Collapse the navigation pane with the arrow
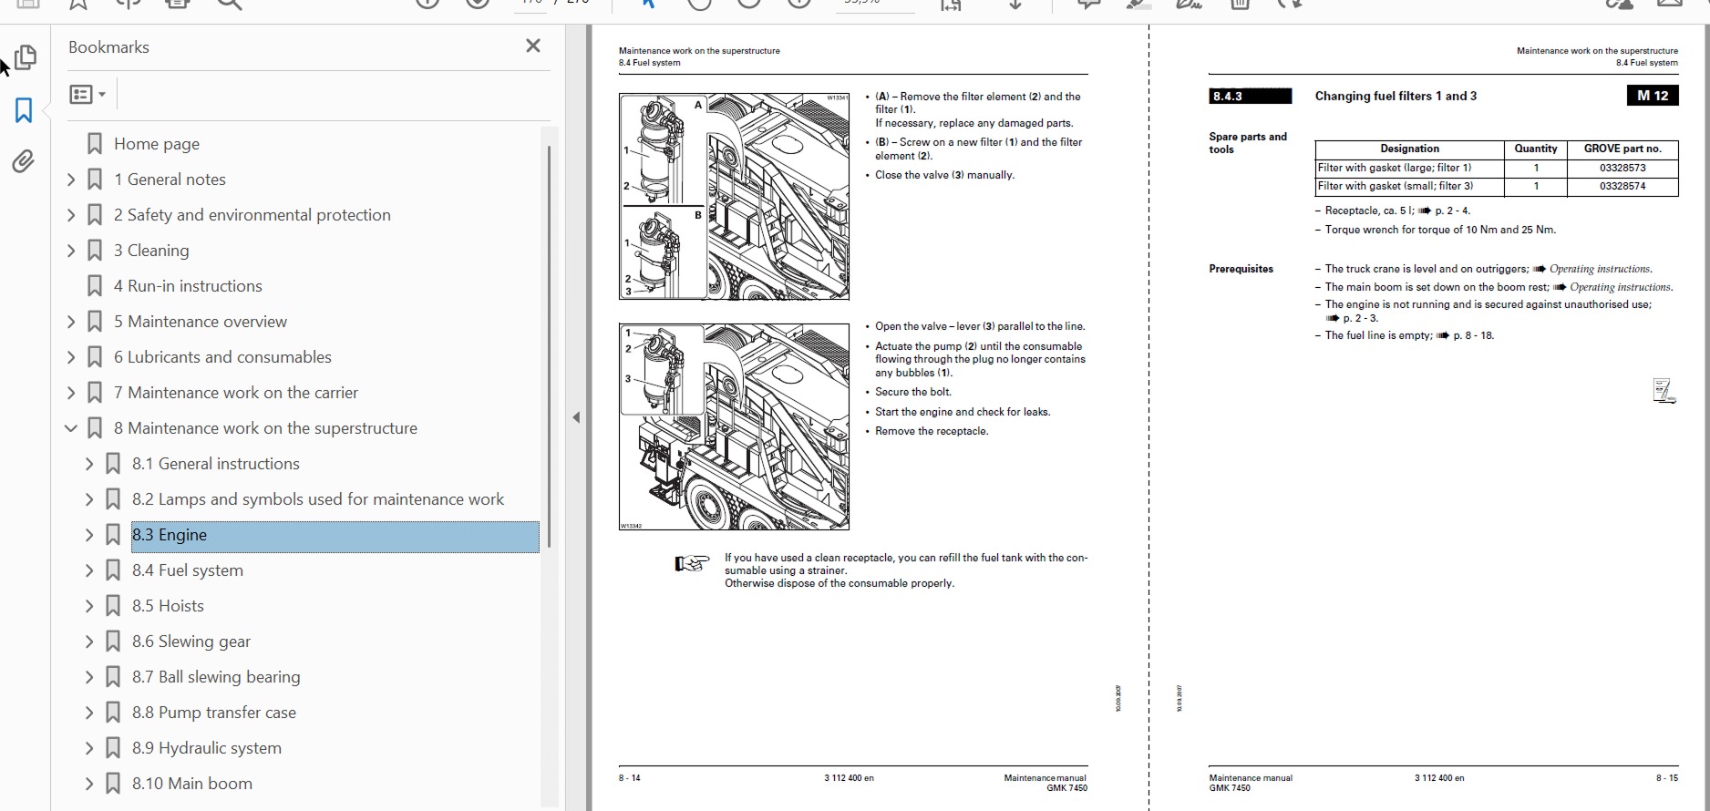 click(x=576, y=417)
